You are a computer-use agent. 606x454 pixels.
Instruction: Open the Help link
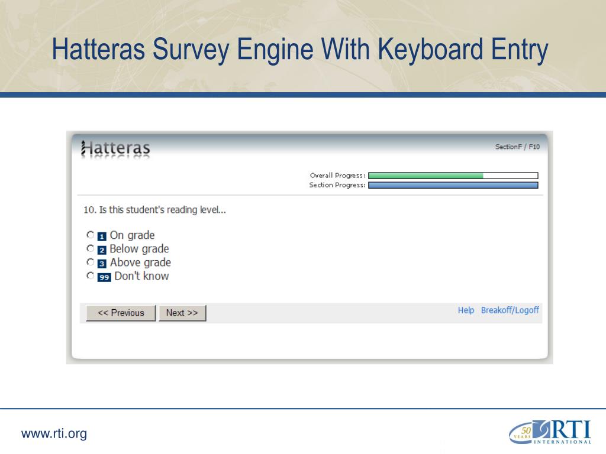coord(466,310)
